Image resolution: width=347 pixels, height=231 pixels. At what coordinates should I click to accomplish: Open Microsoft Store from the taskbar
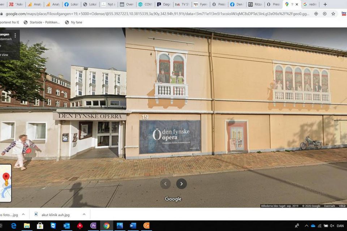40,226
